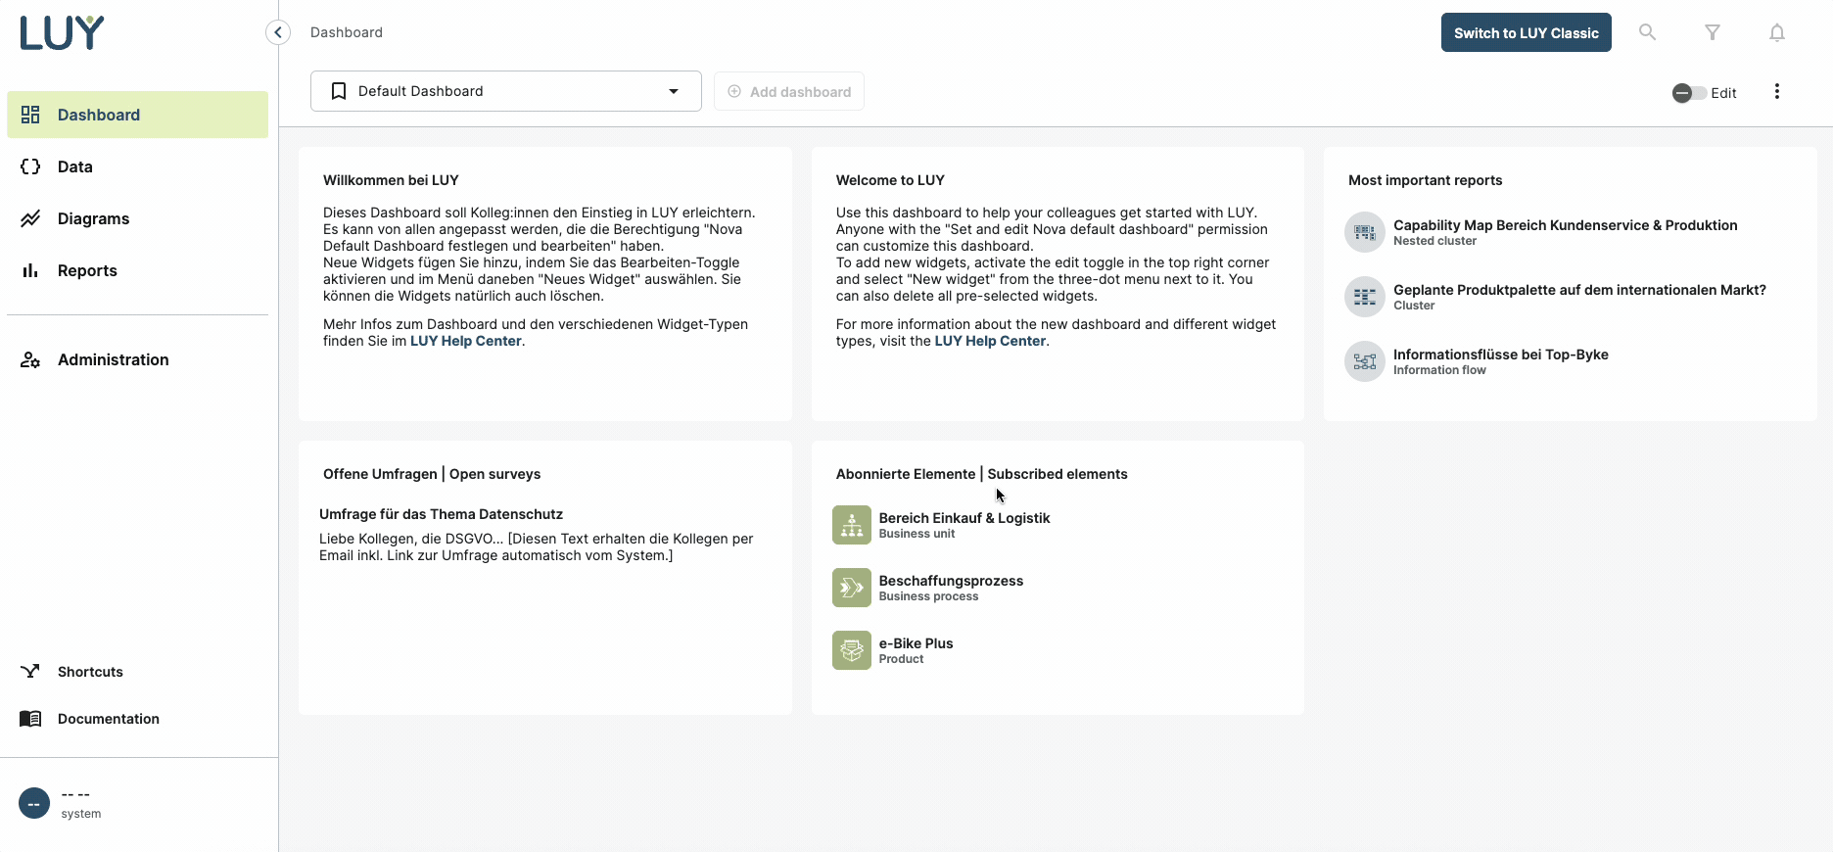This screenshot has width=1833, height=852.
Task: Click the e-Bike Plus product icon
Action: (851, 650)
